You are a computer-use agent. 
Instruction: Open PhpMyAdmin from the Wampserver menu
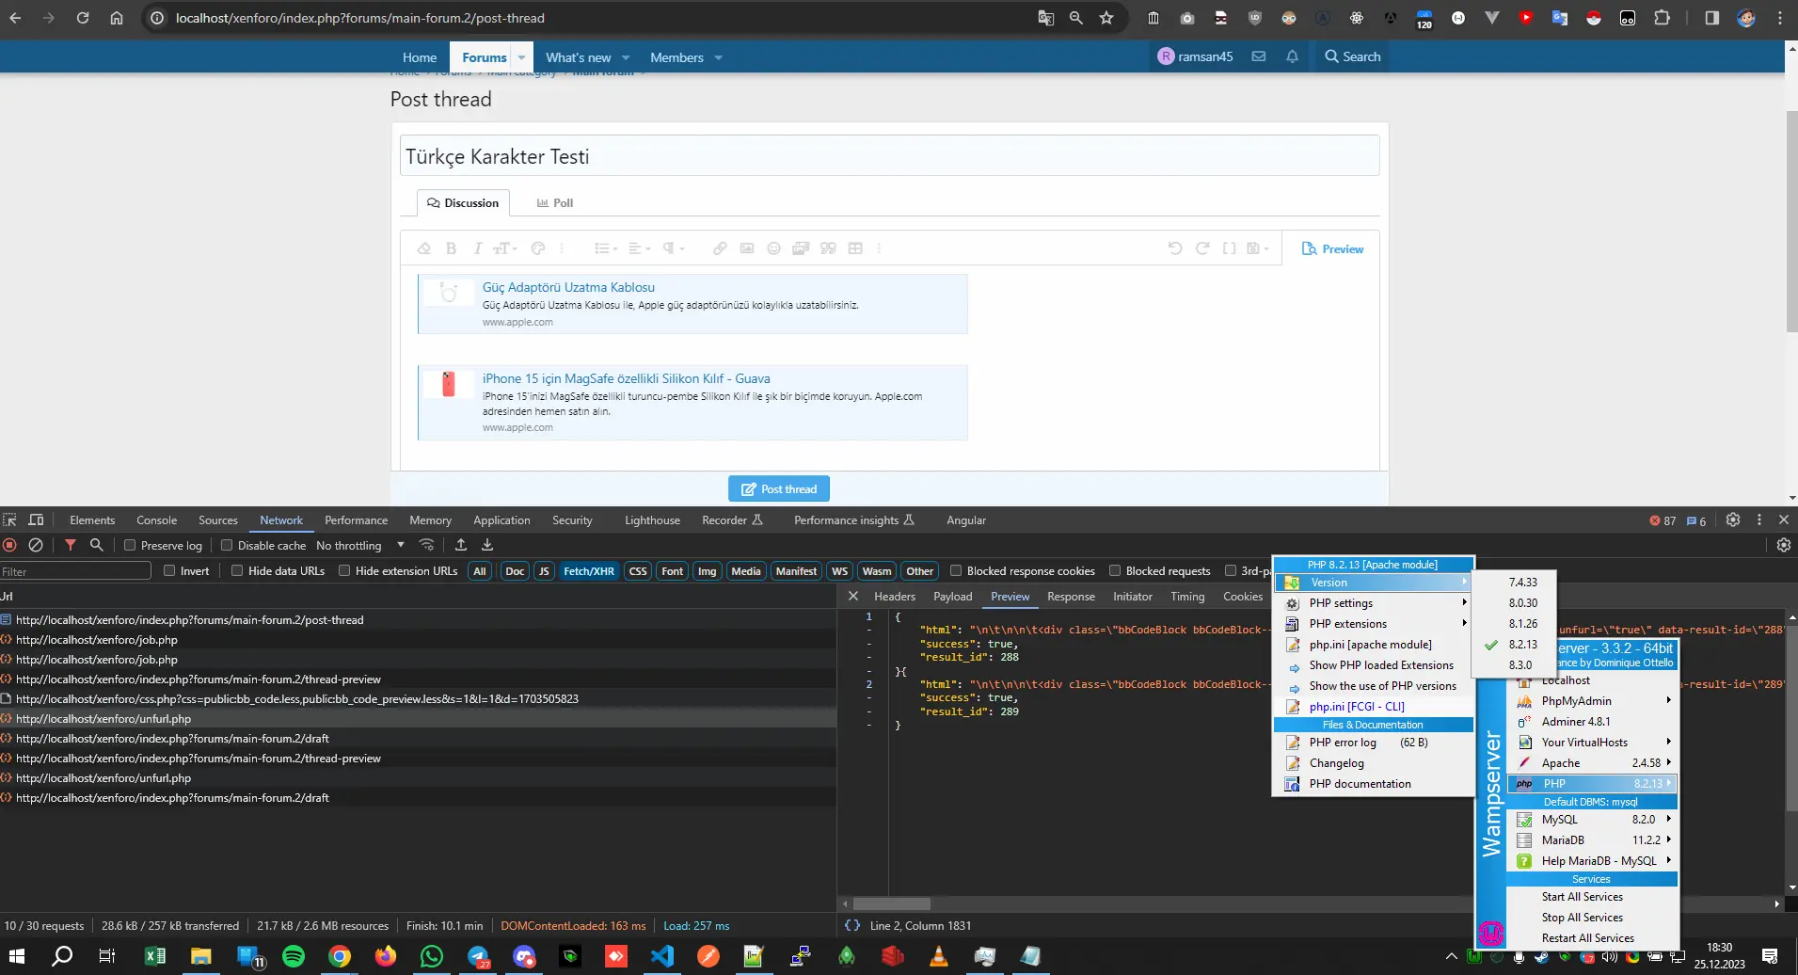pyautogui.click(x=1592, y=701)
